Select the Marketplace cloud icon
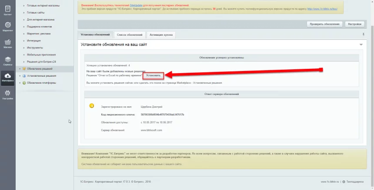 [7, 77]
